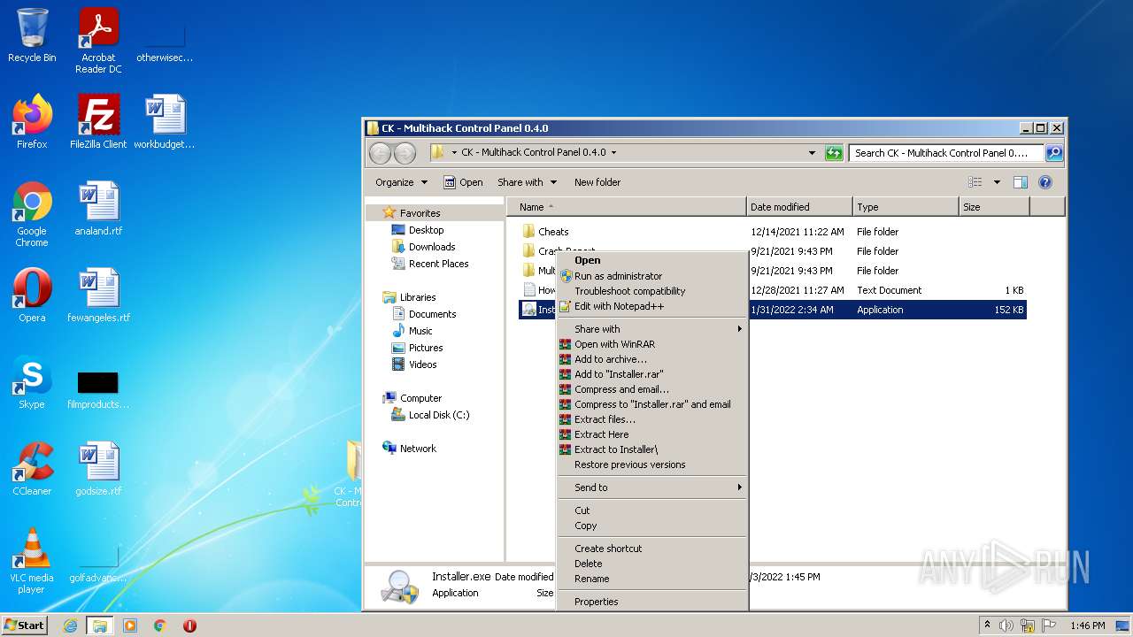Launch FileZilla Client shortcut
Screen dimensions: 1133x637
pyautogui.click(x=98, y=121)
